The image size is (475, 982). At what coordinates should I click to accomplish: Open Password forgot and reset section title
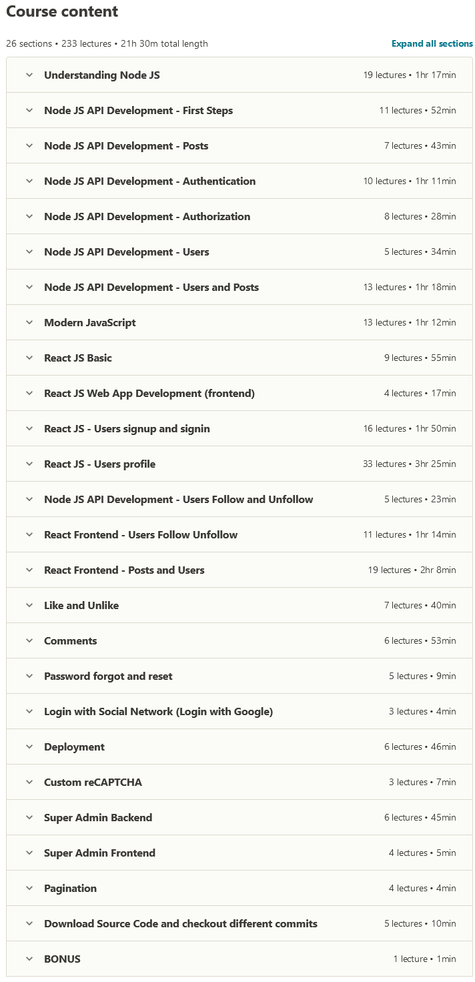pyautogui.click(x=108, y=676)
